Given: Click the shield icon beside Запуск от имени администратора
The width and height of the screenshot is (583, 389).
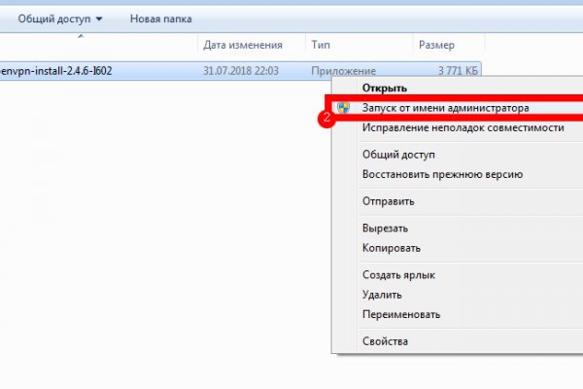Looking at the screenshot, I should click(x=343, y=108).
